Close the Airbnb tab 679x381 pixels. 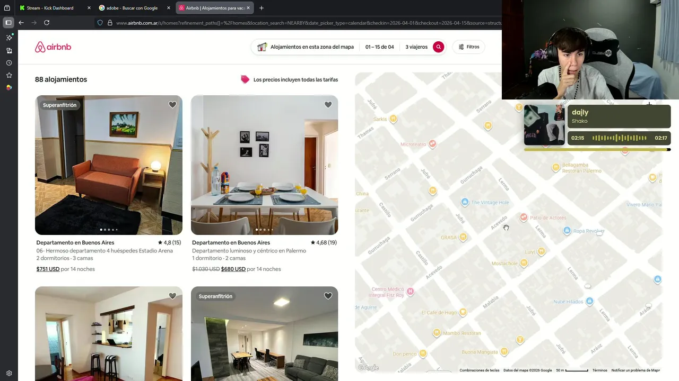pyautogui.click(x=248, y=8)
